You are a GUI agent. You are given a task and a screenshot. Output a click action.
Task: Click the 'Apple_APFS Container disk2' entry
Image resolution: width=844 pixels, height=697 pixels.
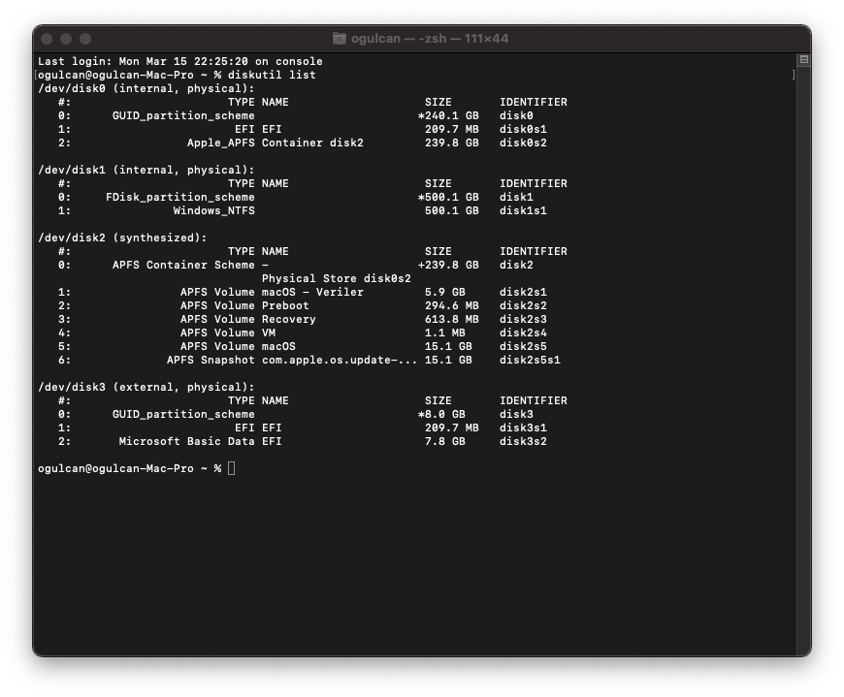click(276, 143)
